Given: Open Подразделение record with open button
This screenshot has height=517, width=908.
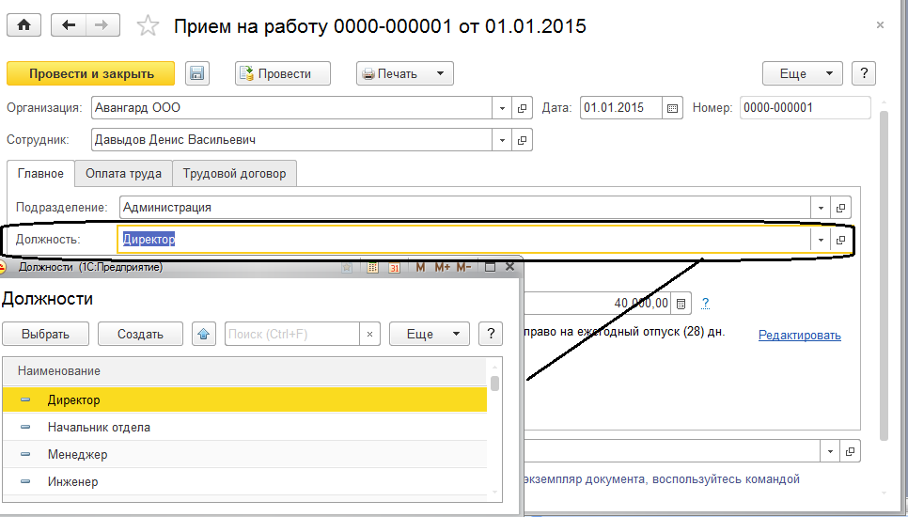Looking at the screenshot, I should 840,207.
